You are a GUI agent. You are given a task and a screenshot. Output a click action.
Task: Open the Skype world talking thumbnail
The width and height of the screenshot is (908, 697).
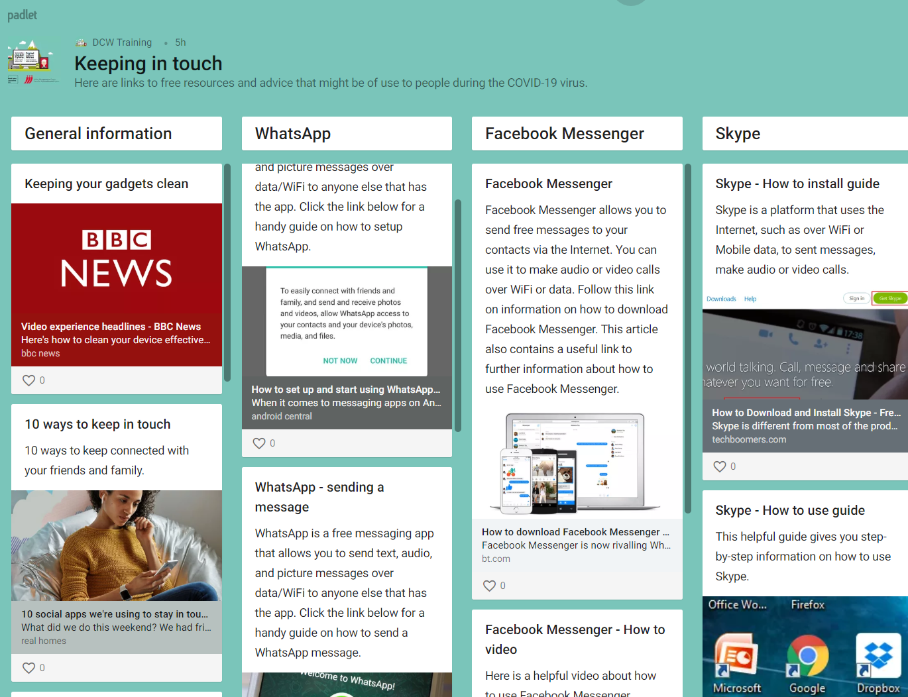point(805,344)
